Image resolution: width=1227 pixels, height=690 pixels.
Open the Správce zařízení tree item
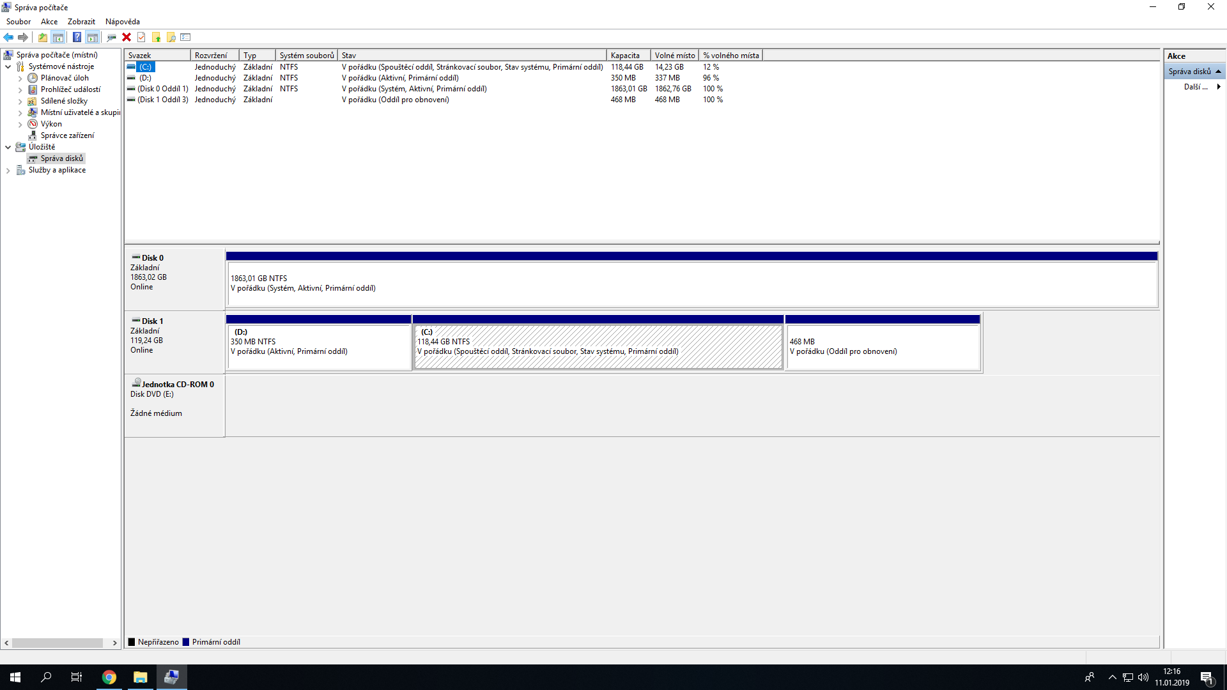tap(67, 135)
